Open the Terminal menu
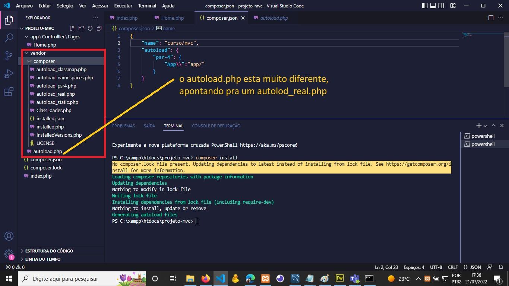This screenshot has width=509, height=286. pos(147,6)
